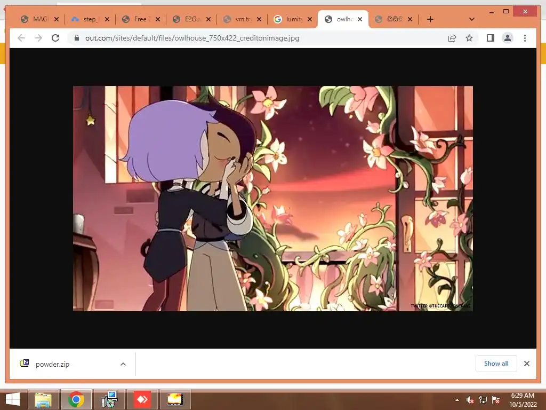Open the installer app in taskbar
This screenshot has height=410, width=546.
[x=109, y=399]
